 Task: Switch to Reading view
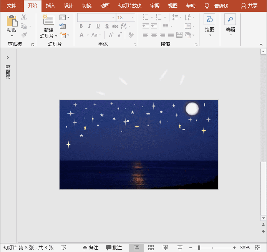[165, 247]
